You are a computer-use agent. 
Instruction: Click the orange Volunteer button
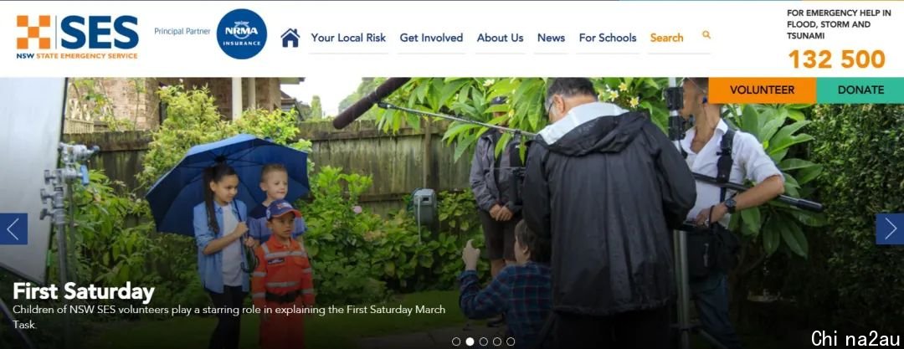(763, 90)
